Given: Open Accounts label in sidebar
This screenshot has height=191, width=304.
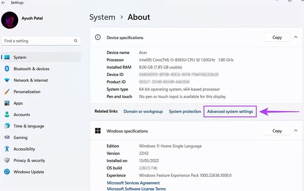Looking at the screenshot, I should [x=22, y=115].
